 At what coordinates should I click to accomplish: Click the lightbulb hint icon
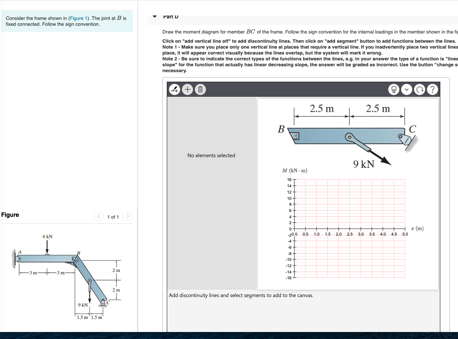tap(394, 89)
